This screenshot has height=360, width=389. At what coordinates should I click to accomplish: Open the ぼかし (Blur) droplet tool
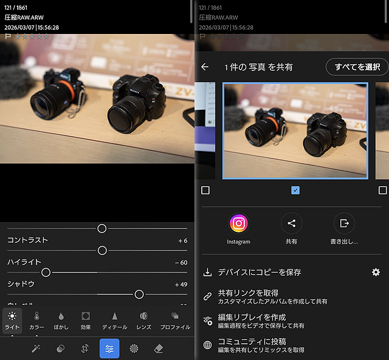point(61,320)
